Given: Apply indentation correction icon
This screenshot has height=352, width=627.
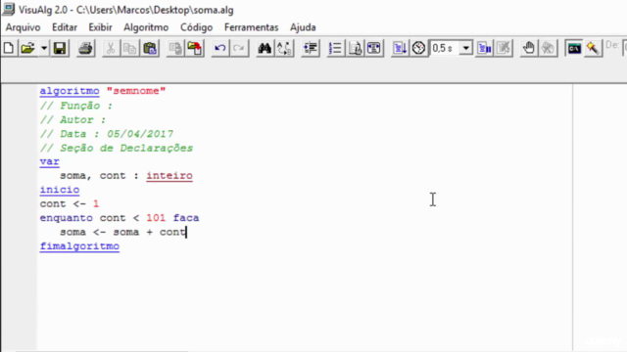Looking at the screenshot, I should (311, 48).
